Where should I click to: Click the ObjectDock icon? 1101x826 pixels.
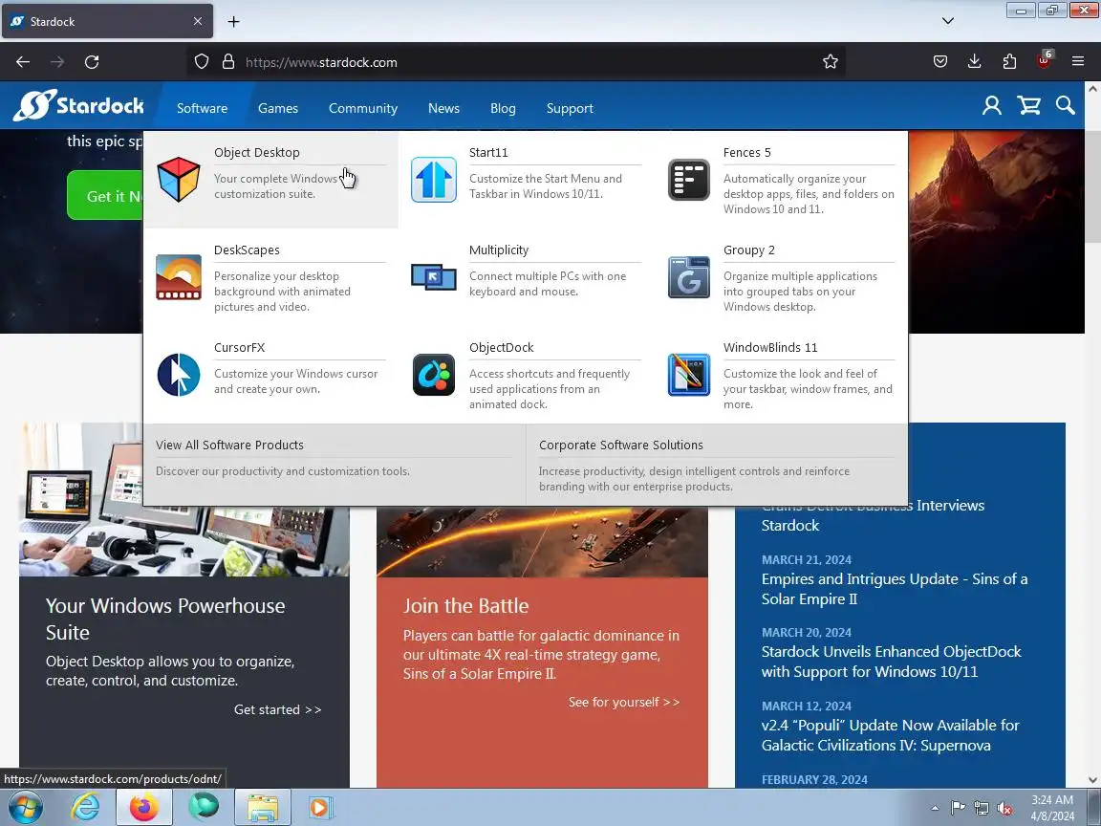tap(433, 375)
